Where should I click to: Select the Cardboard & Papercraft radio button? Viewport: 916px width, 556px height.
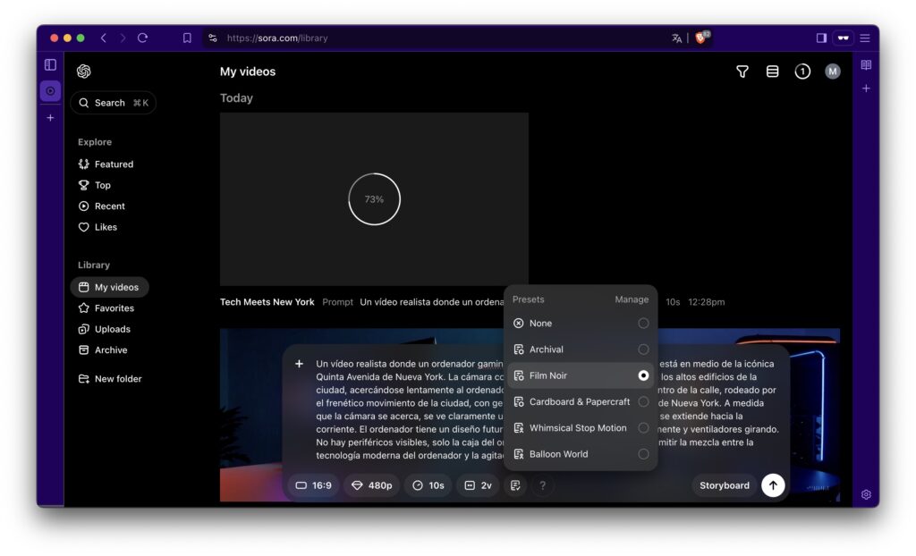(643, 402)
